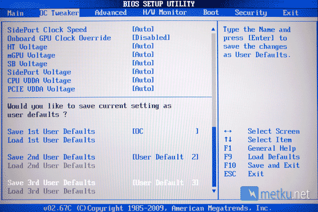318x212 pixels.
Task: Click the scrollbar up arrow
Action: pos(213,29)
